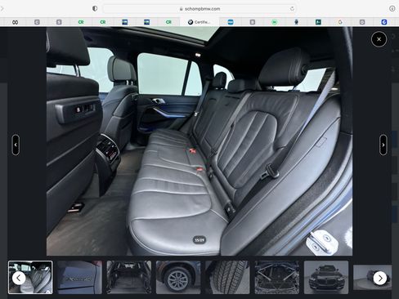Switch to the blue C icon tab
The image size is (399, 299).
tap(384, 22)
